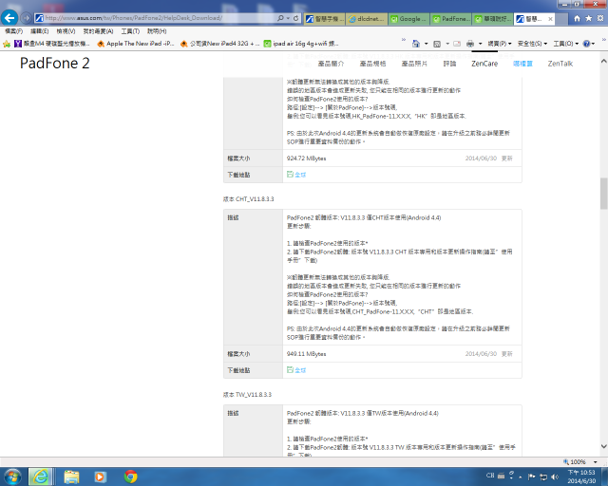This screenshot has width=608, height=486.
Task: Click the blue Help question mark icon
Action: tap(589, 44)
